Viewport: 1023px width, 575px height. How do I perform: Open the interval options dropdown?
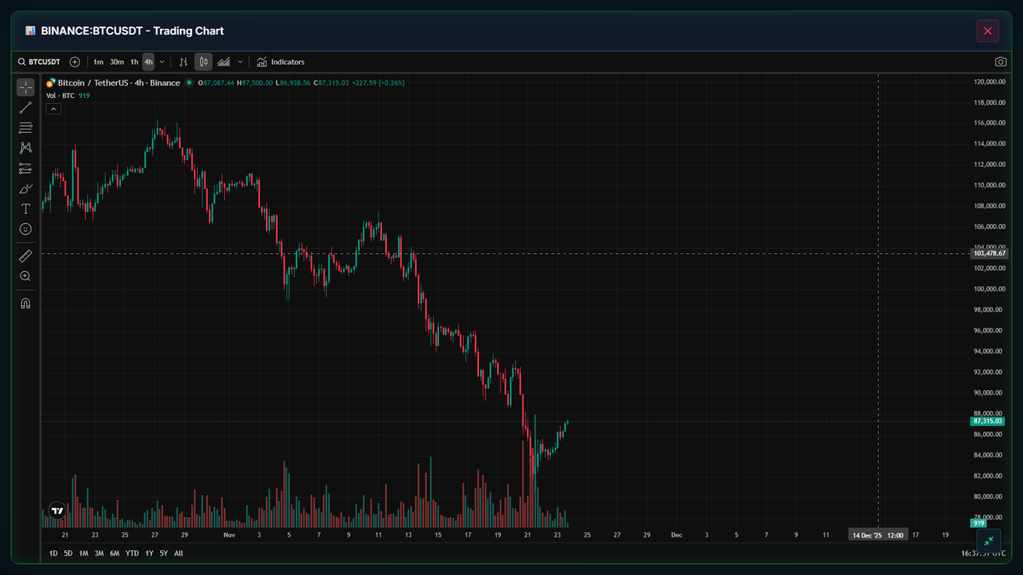point(162,61)
